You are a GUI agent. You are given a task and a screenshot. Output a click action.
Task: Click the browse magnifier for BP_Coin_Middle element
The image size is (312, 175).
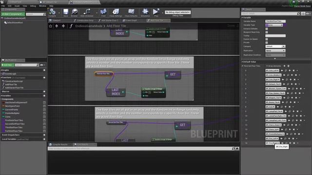coord(288,75)
